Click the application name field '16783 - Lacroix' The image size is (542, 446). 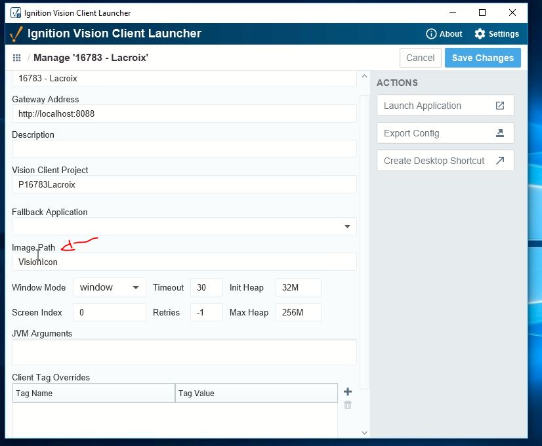point(184,79)
